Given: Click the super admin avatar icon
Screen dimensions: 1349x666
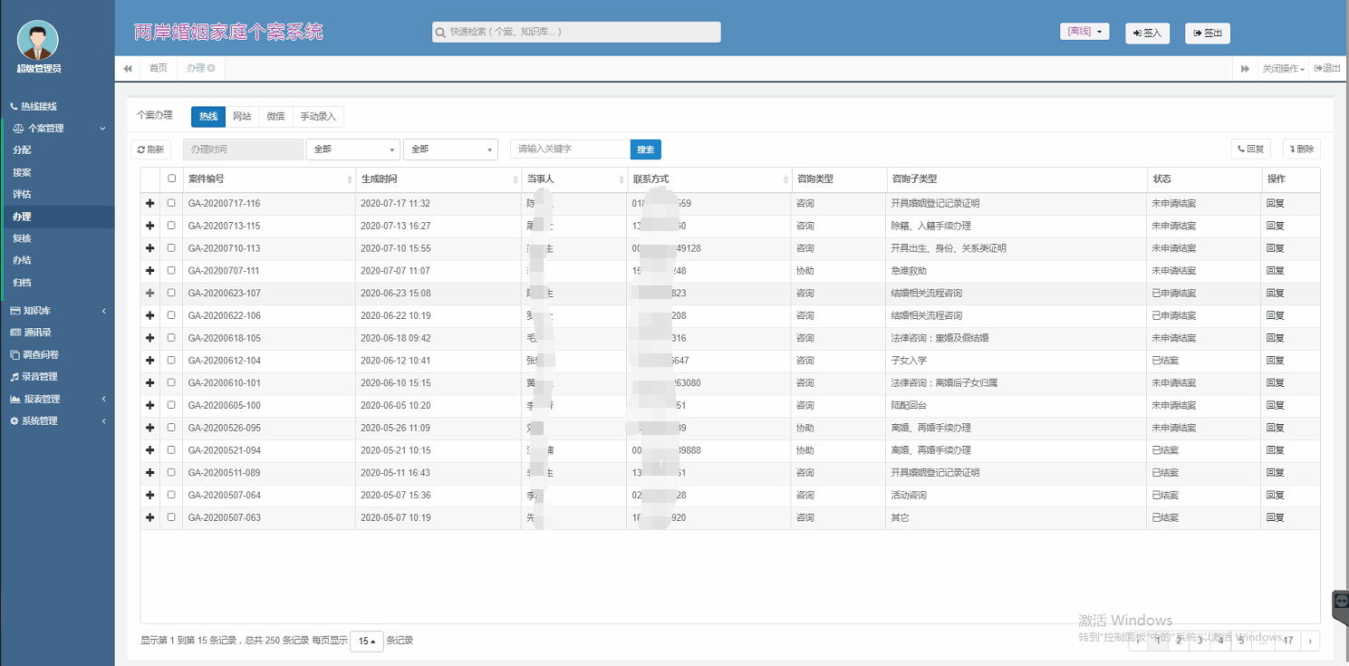Looking at the screenshot, I should (x=38, y=40).
